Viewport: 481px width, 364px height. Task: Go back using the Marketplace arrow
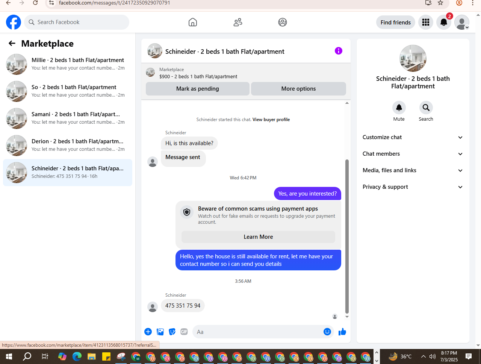click(x=12, y=43)
